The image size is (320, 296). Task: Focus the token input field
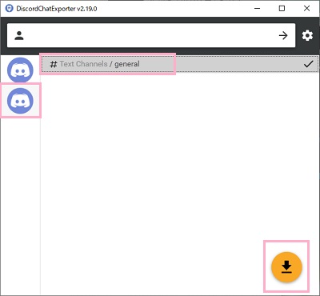click(151, 35)
